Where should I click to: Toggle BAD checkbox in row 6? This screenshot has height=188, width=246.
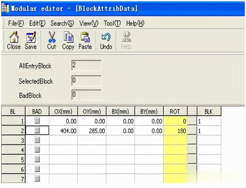(x=37, y=169)
